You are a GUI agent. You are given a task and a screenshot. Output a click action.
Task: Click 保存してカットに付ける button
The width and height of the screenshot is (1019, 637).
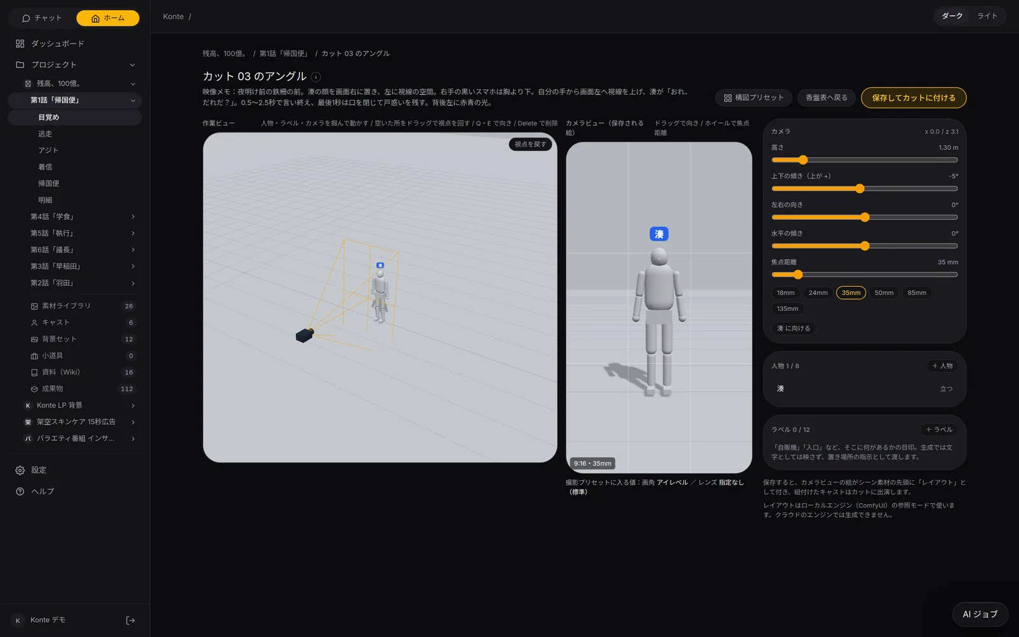point(913,97)
